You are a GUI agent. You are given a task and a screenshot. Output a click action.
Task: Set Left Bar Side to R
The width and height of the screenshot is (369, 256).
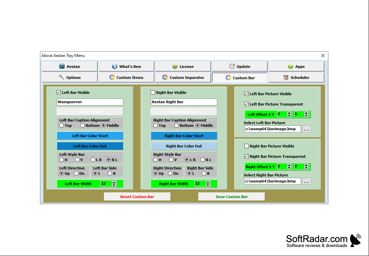point(110,173)
